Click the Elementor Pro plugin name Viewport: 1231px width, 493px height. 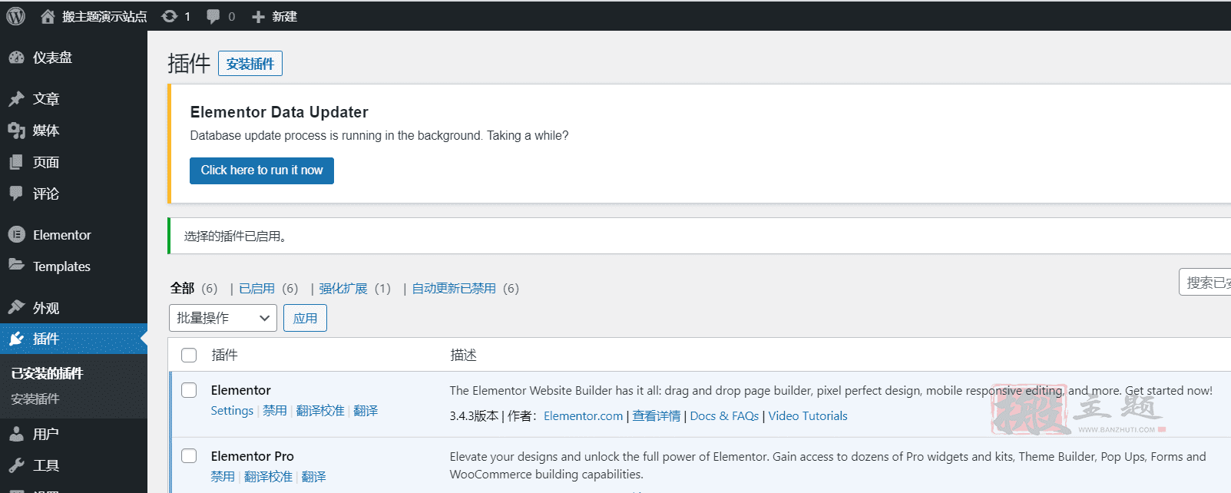(253, 456)
